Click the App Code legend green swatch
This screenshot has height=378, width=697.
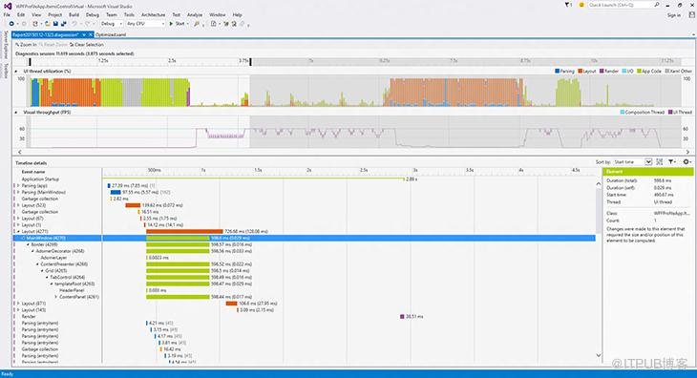639,71
